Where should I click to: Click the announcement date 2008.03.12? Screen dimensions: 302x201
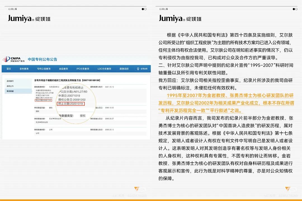(109, 129)
